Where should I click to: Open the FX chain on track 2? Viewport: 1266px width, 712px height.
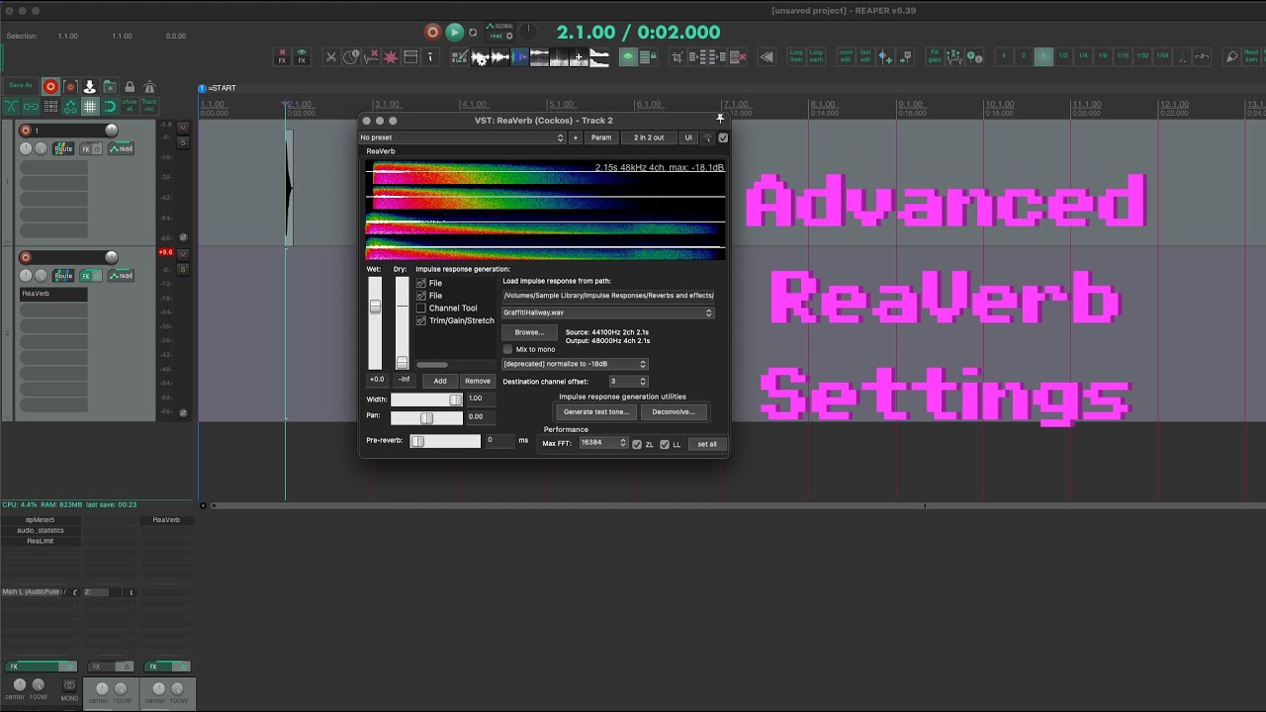(86, 276)
